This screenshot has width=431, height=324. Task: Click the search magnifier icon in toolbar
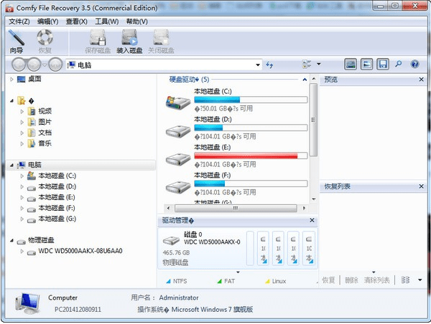(x=399, y=65)
